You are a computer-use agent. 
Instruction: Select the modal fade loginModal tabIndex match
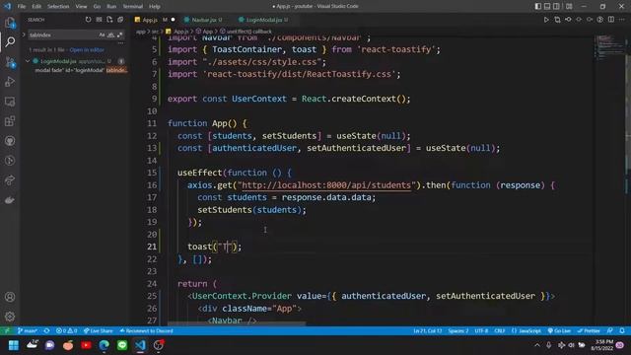coord(81,70)
